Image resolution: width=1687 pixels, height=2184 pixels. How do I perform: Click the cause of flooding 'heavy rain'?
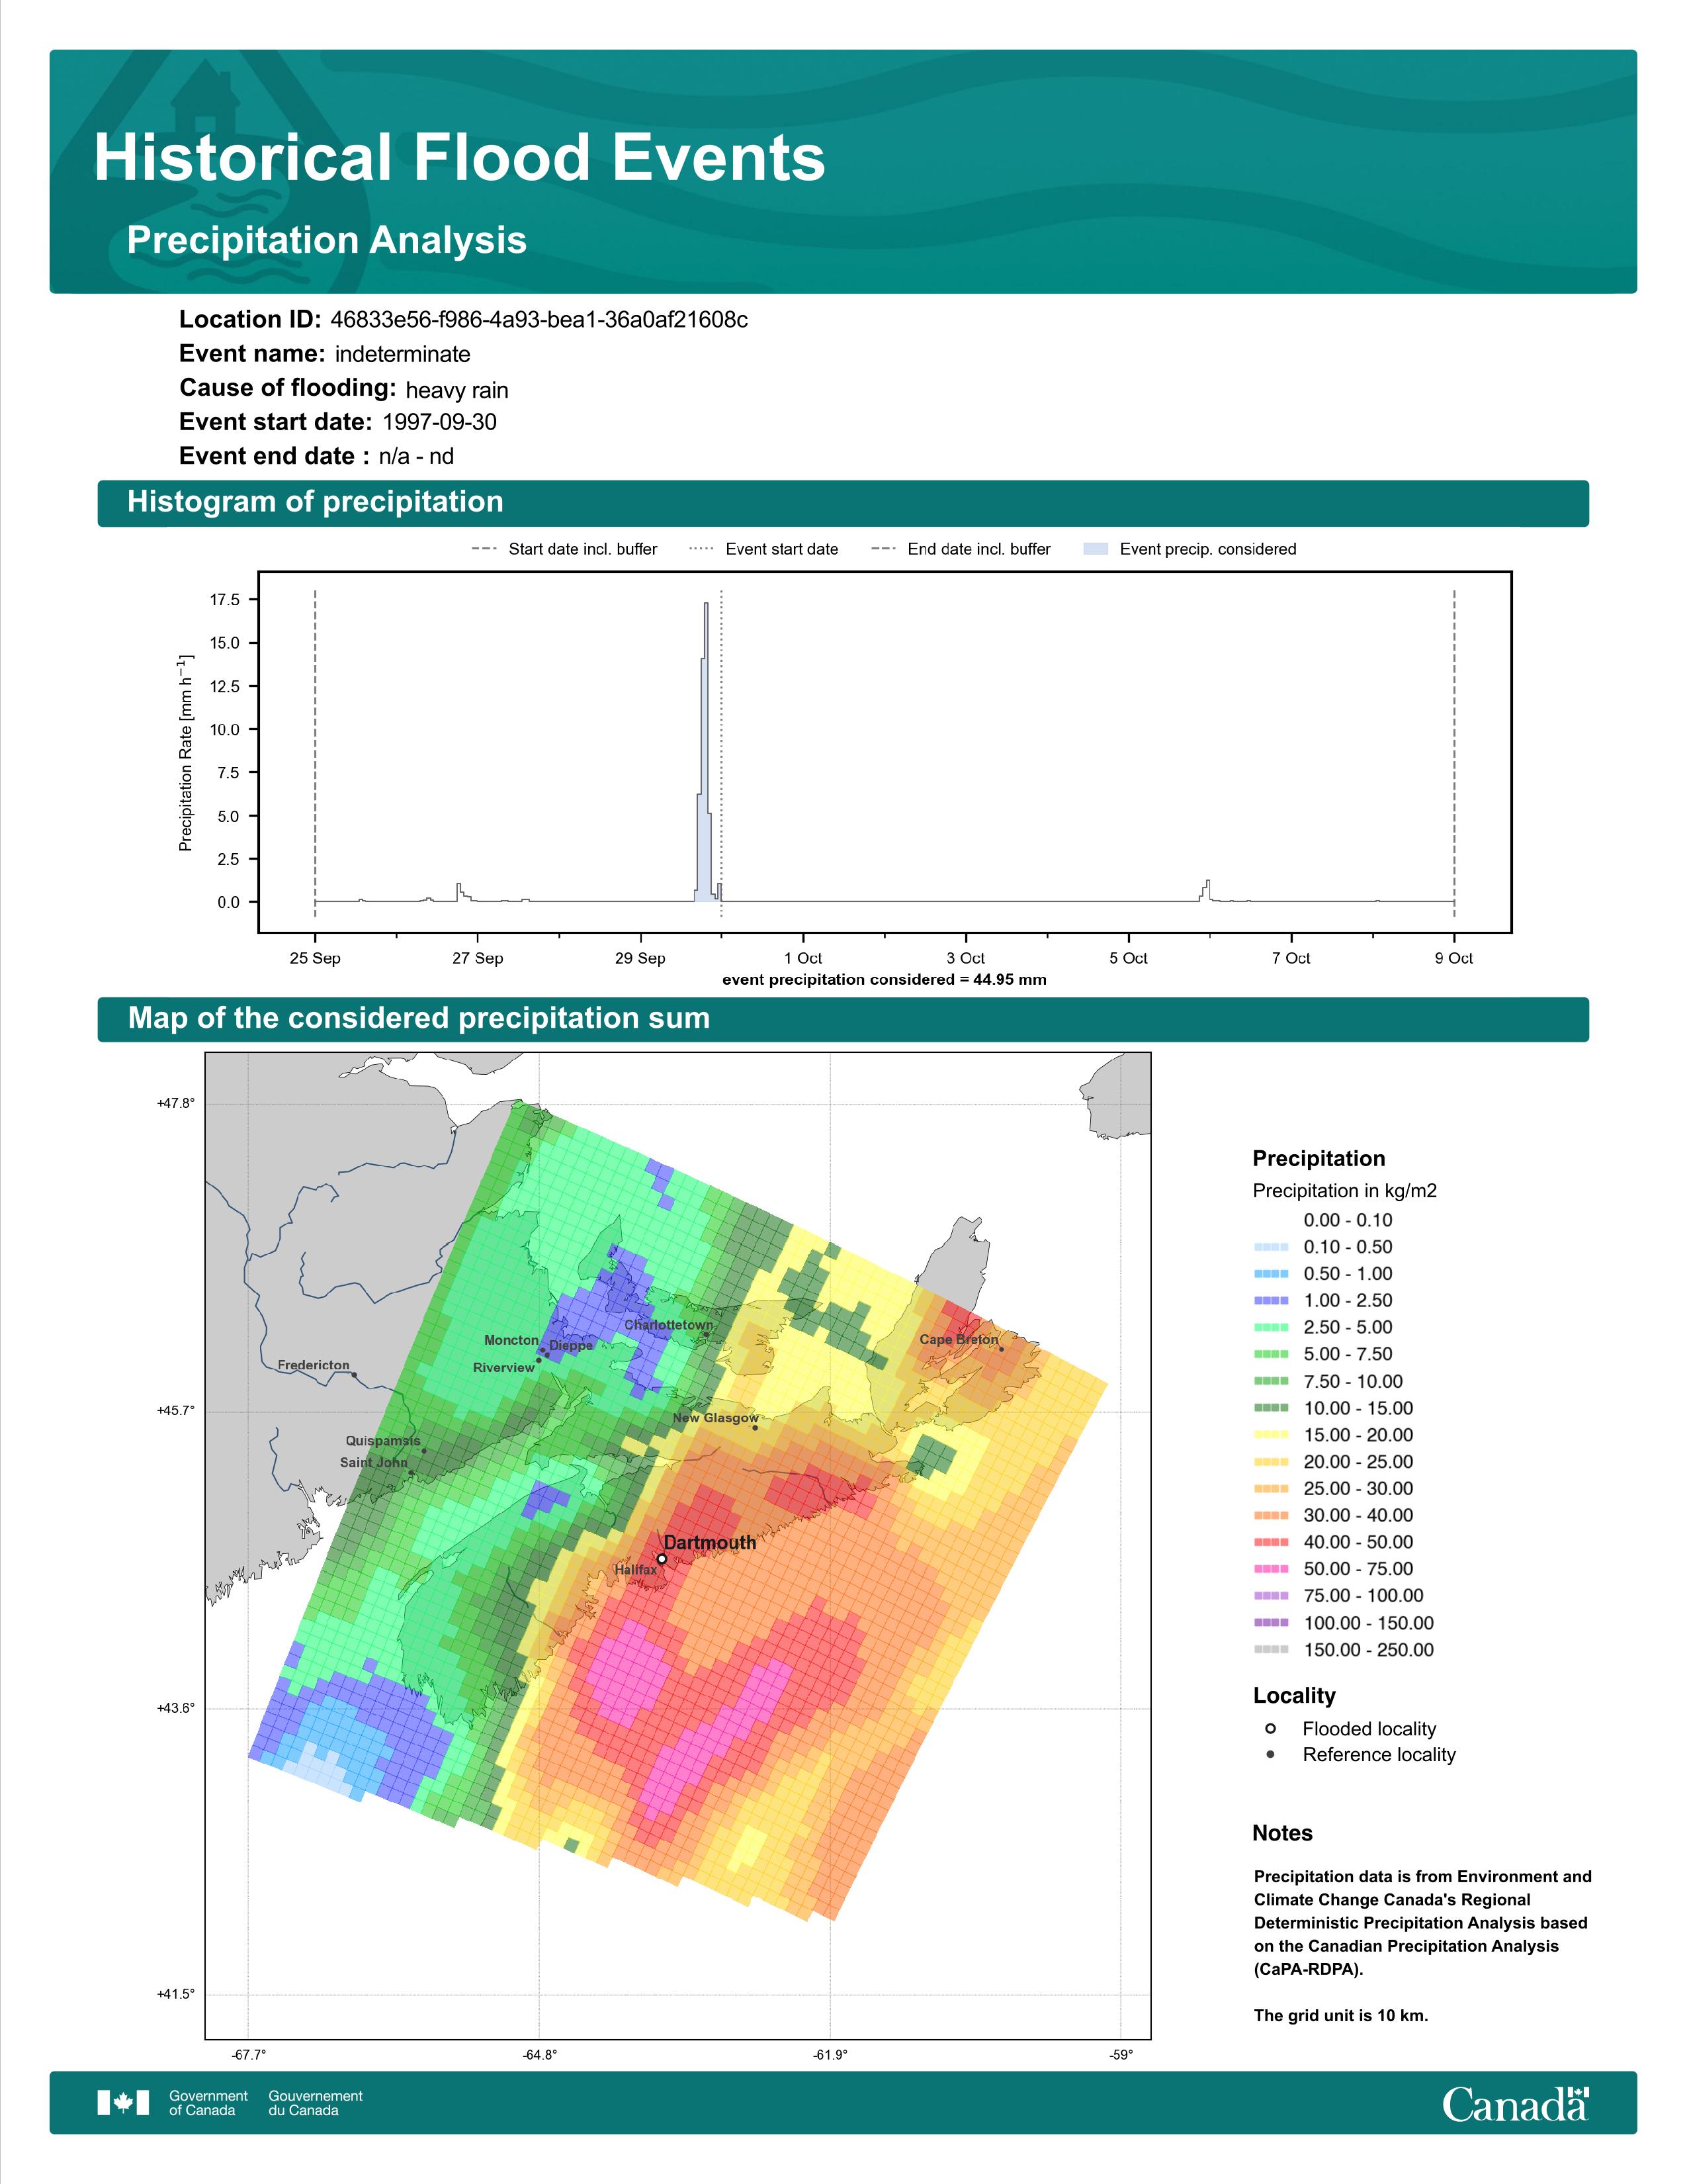coord(456,390)
